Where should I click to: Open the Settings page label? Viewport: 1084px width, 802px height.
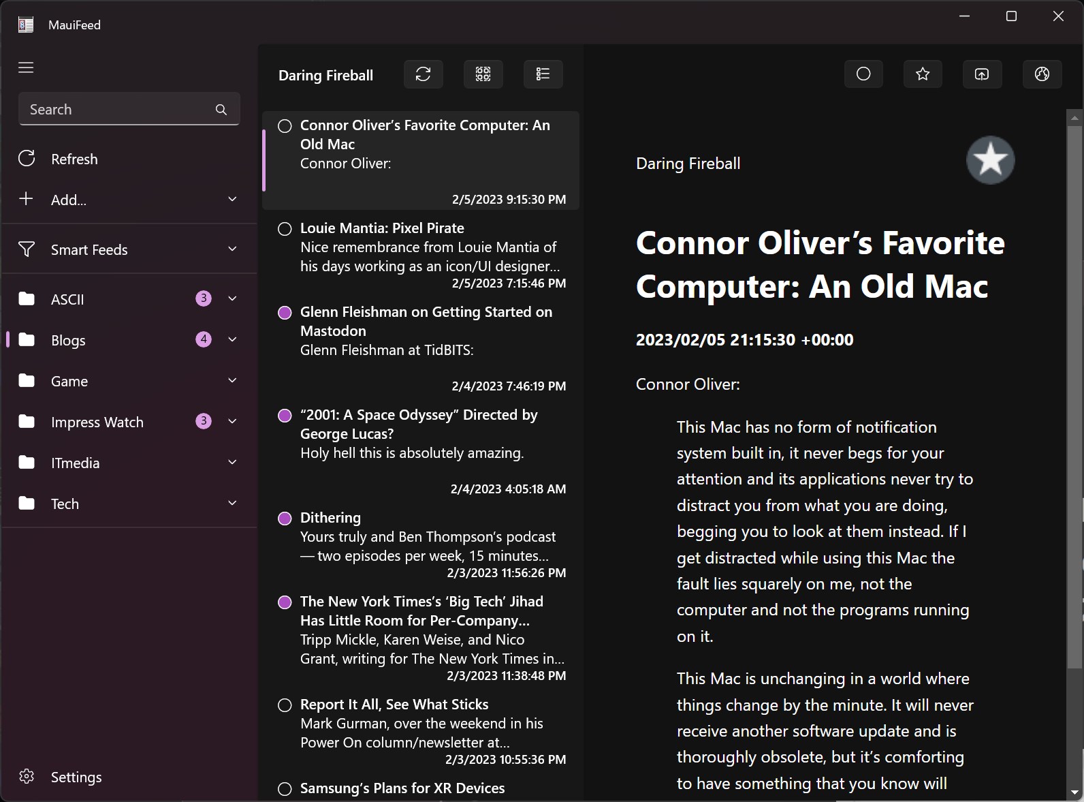[x=76, y=777]
